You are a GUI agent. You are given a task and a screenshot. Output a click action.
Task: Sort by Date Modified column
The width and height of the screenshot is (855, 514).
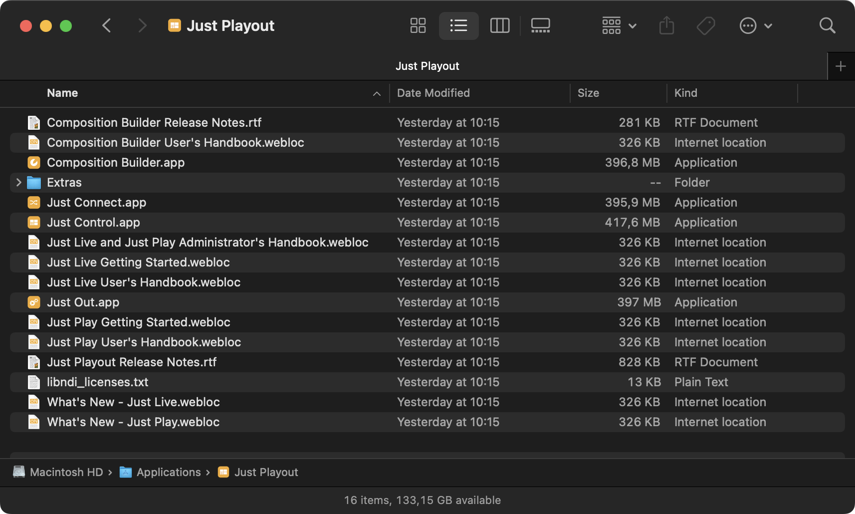(433, 93)
